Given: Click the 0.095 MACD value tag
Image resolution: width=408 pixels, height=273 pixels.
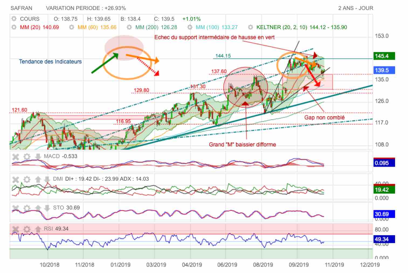Looking at the screenshot, I should 384,163.
